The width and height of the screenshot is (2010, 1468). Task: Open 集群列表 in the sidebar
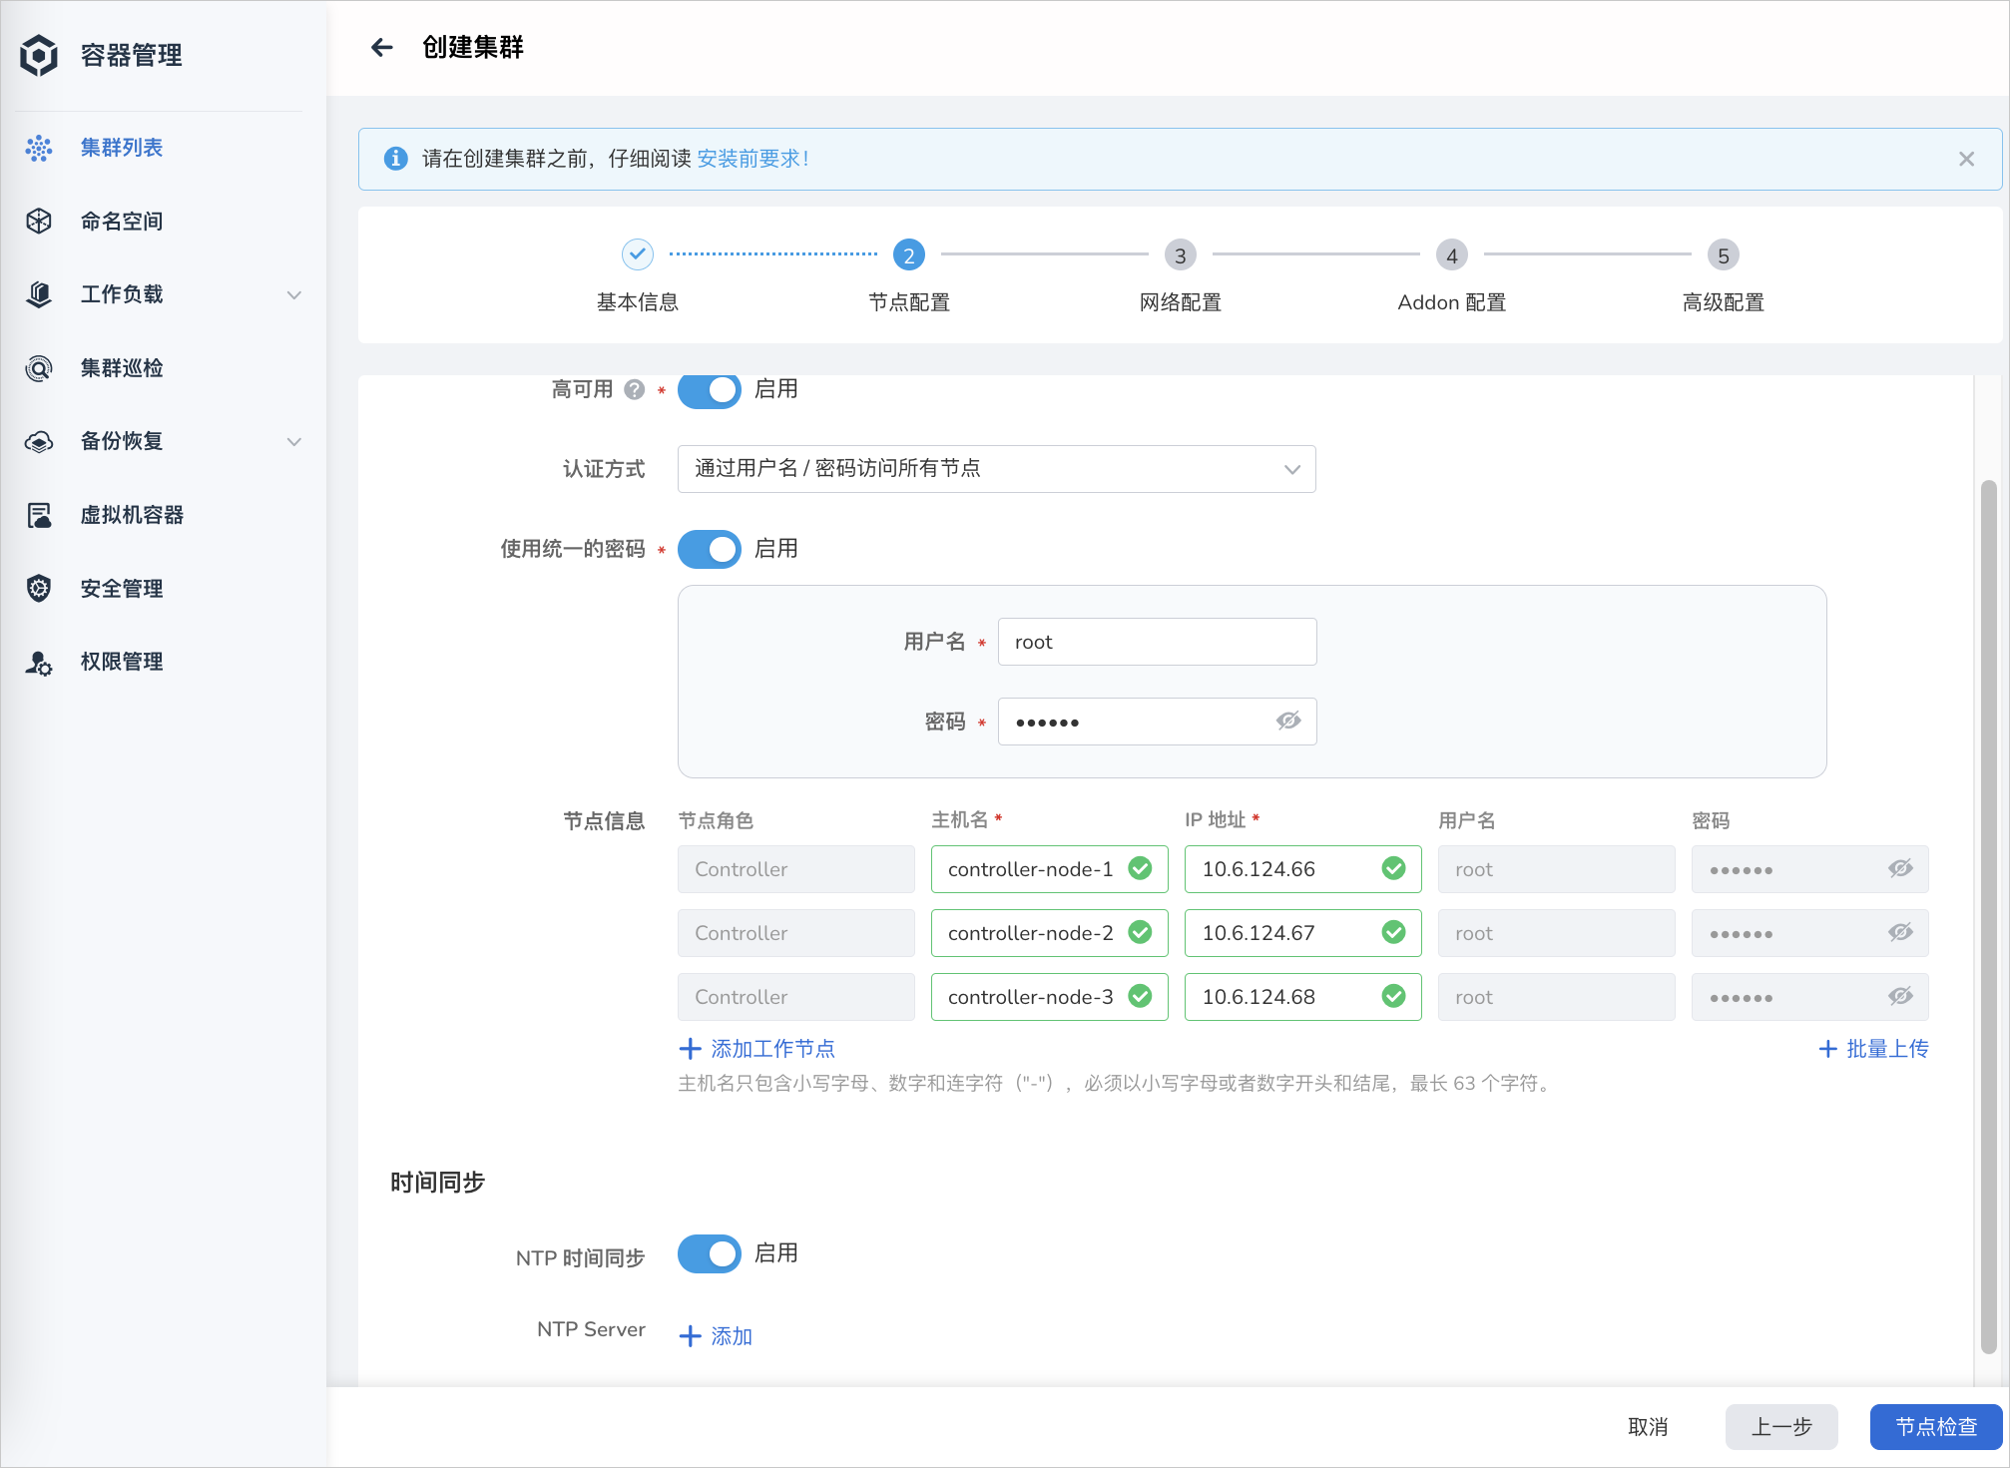pyautogui.click(x=122, y=148)
